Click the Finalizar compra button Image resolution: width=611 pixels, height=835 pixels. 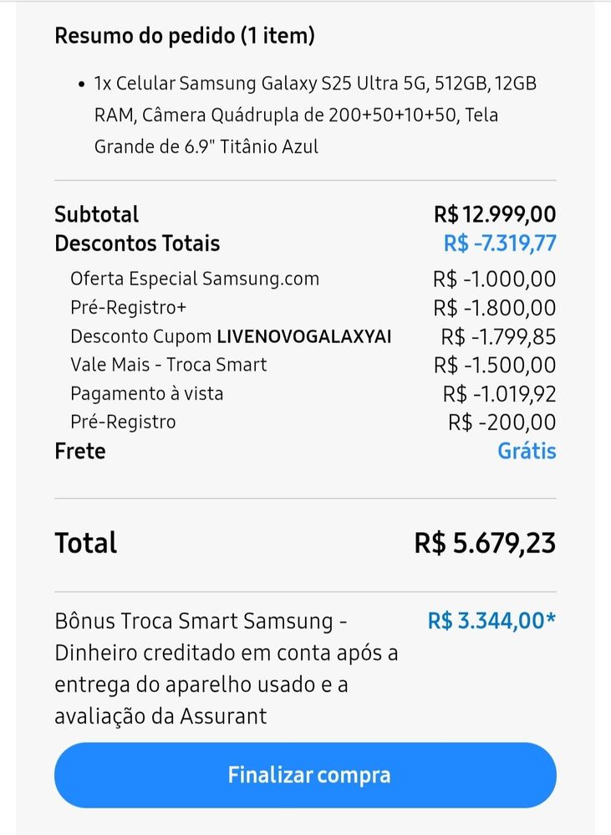tap(305, 775)
